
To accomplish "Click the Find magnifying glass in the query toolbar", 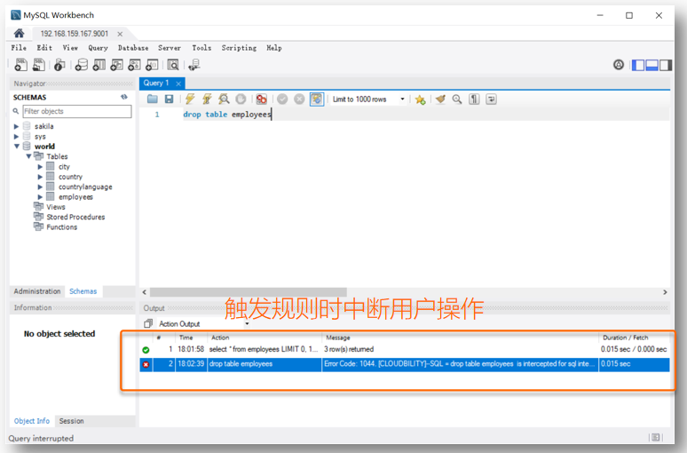I will click(457, 99).
